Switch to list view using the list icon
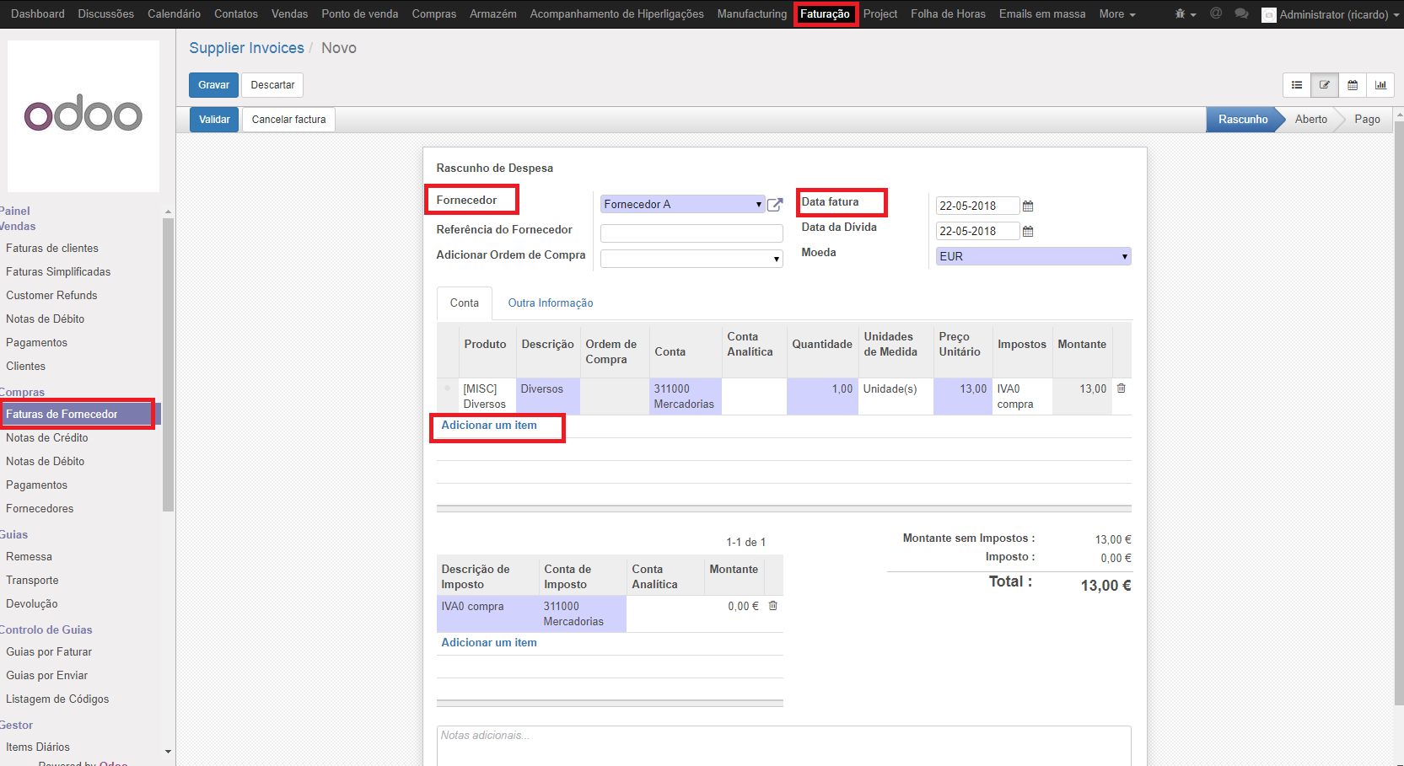This screenshot has height=766, width=1404. click(1296, 85)
